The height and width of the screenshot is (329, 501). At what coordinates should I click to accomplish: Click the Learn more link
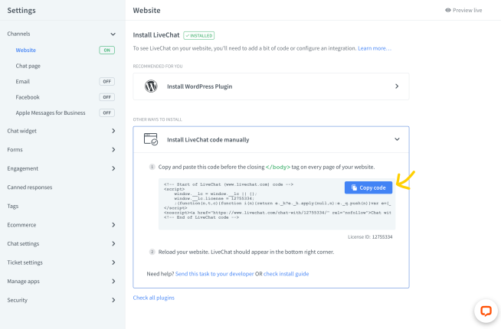[x=375, y=48]
